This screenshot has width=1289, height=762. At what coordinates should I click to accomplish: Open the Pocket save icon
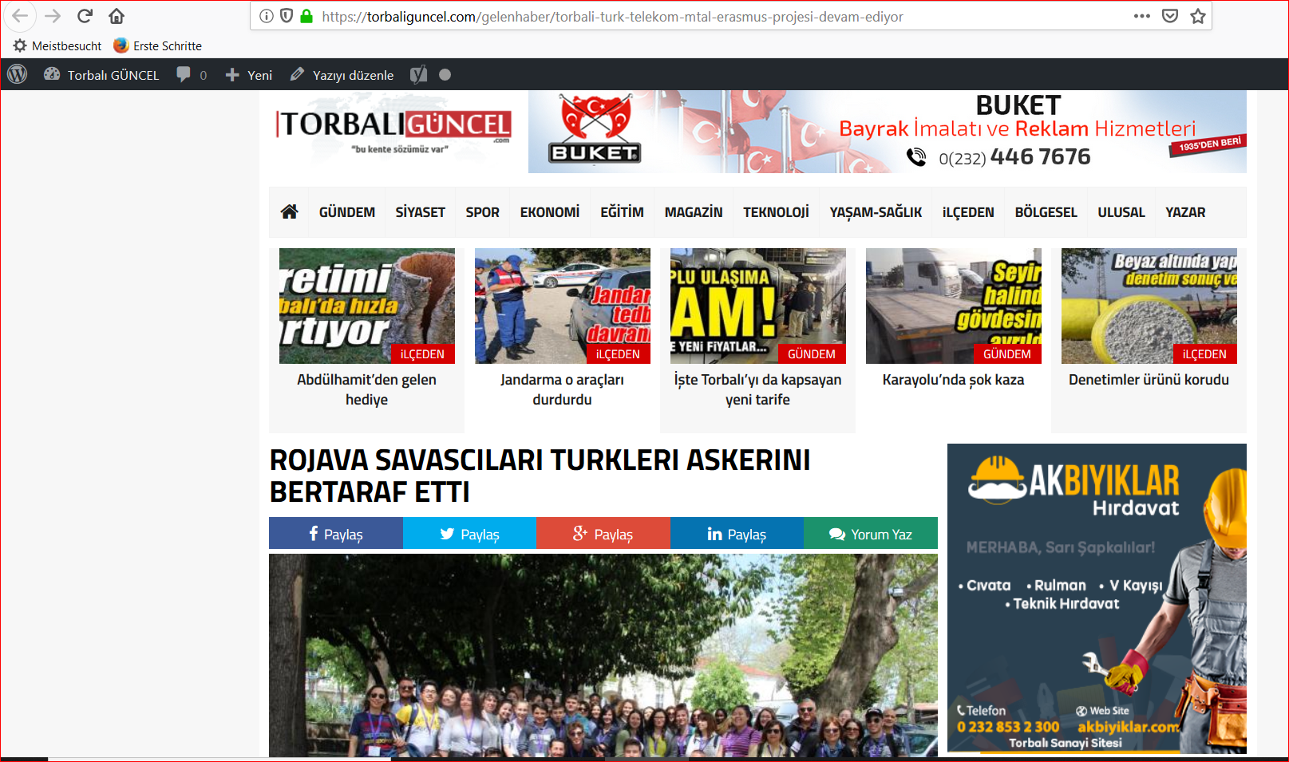click(x=1169, y=16)
